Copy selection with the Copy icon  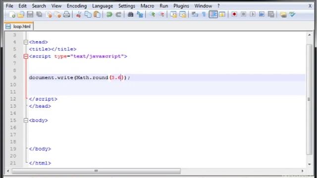click(x=88, y=14)
